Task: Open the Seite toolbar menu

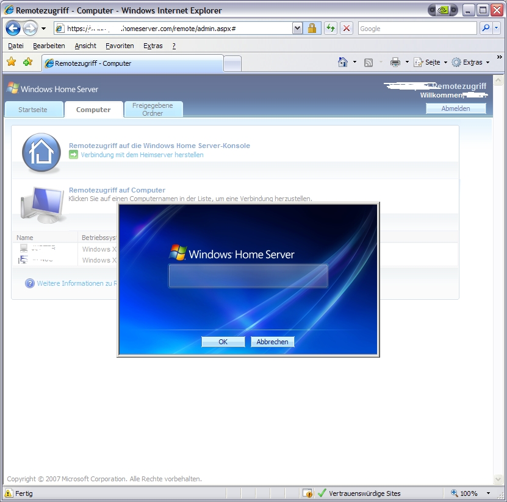Action: tap(430, 62)
